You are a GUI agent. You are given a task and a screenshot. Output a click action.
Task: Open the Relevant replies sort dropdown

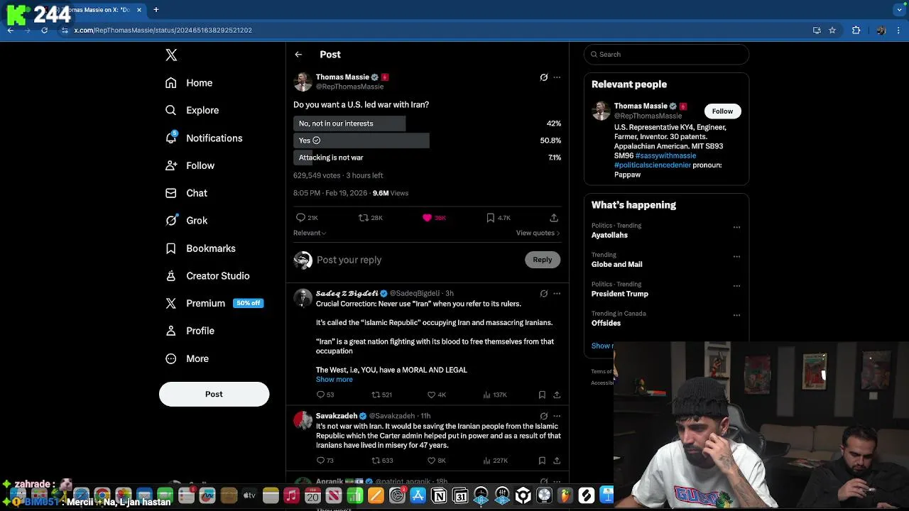tap(310, 233)
